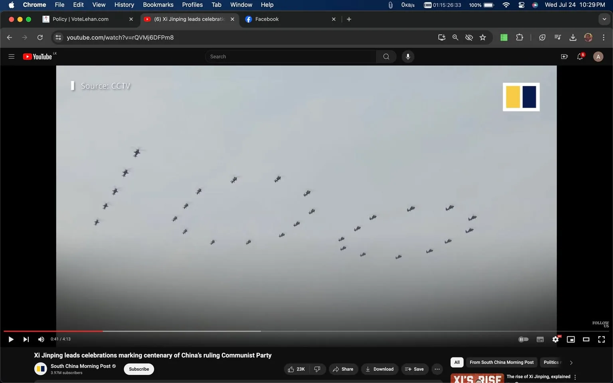The width and height of the screenshot is (613, 383).
Task: Toggle hidden browsing eye icon
Action: coord(469,37)
